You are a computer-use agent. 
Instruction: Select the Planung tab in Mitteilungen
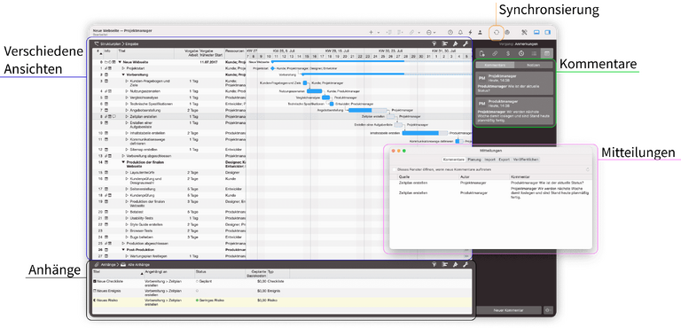[x=474, y=160]
